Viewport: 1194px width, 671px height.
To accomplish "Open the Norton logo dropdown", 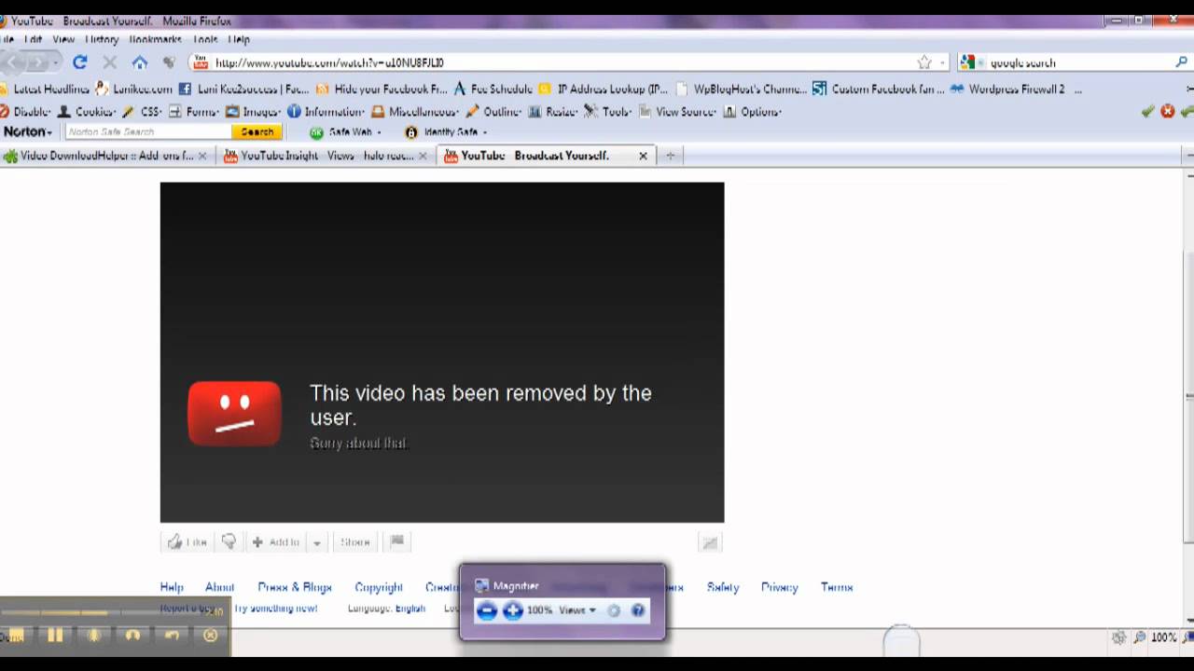I will point(28,132).
